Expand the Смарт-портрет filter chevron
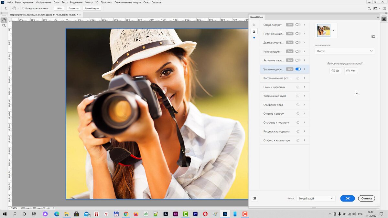Image resolution: width=388 pixels, height=218 pixels. (304, 25)
